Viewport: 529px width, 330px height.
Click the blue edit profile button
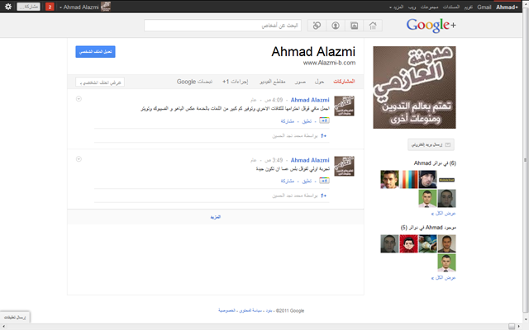point(96,51)
